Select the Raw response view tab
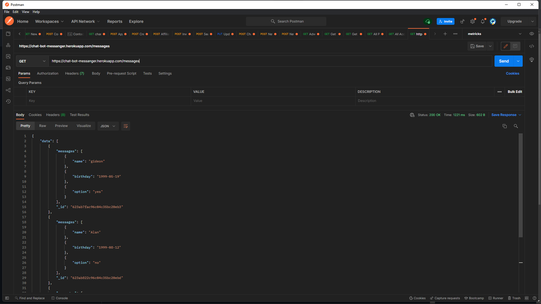Screen dimensions: 541x304 [x=43, y=126]
